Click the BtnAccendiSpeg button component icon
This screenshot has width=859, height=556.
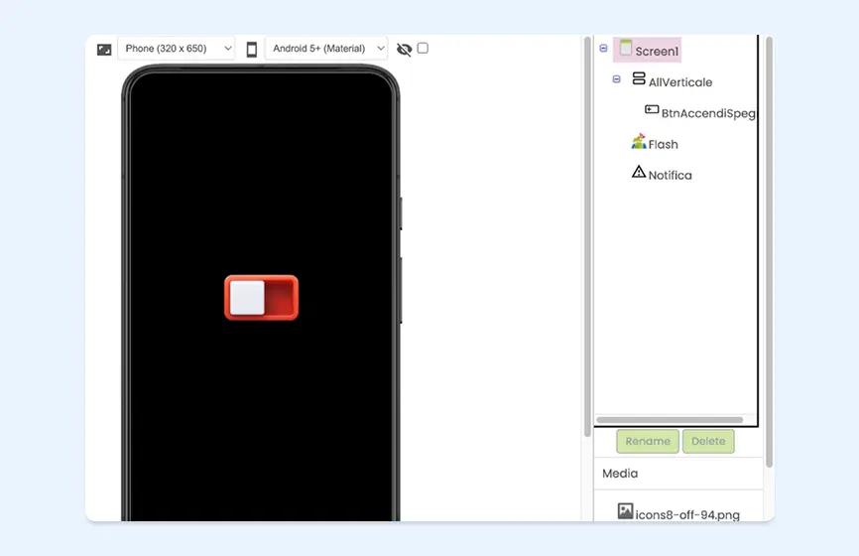tap(652, 110)
